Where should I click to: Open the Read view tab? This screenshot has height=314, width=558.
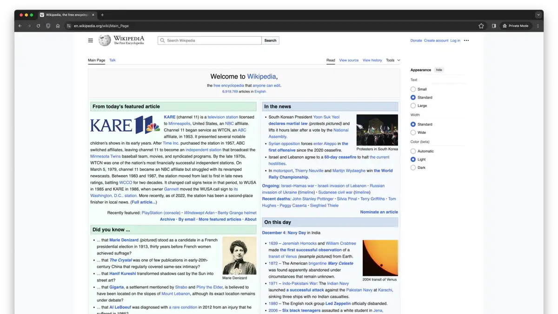[331, 60]
